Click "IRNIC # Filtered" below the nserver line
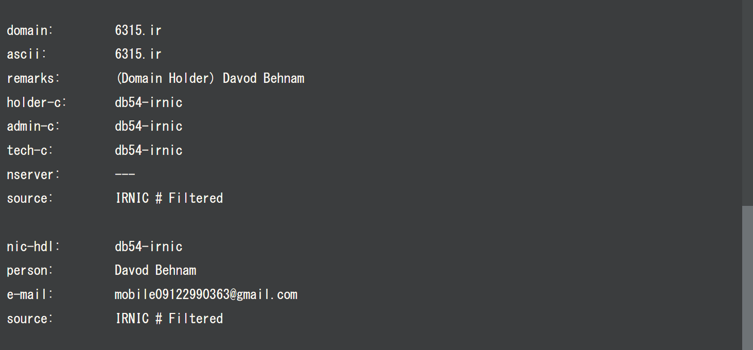753x350 pixels. click(169, 198)
